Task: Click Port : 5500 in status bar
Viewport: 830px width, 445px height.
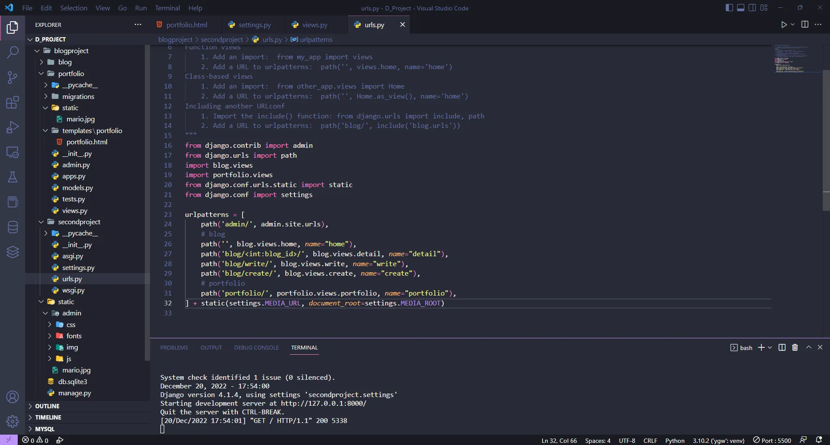Action: point(772,440)
